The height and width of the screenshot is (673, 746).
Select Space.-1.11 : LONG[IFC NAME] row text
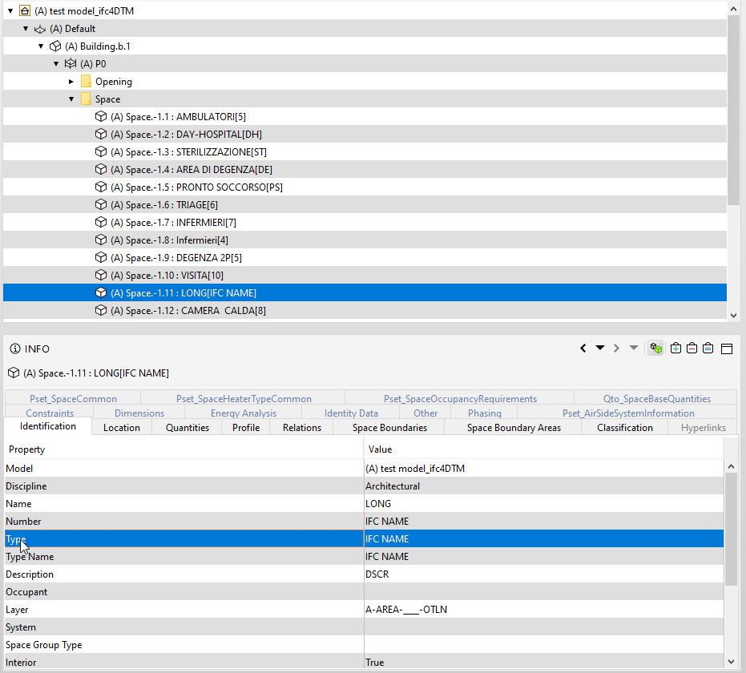183,293
